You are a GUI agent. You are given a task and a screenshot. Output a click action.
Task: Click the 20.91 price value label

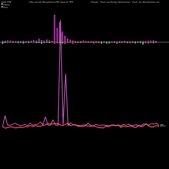163,126
